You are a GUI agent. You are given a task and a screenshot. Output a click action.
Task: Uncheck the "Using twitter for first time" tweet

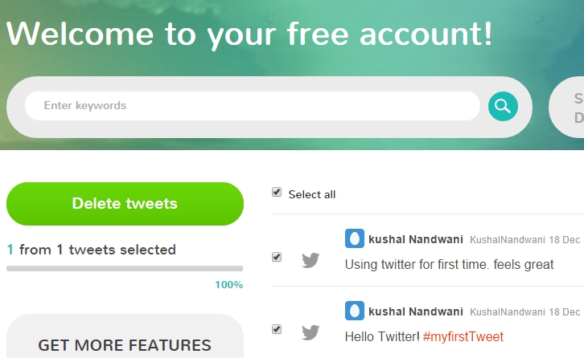(x=277, y=257)
